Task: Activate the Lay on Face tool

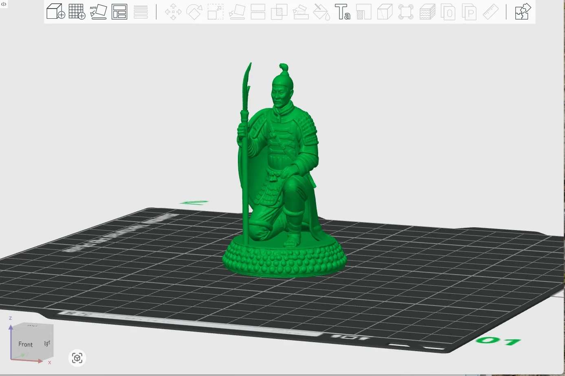Action: click(x=237, y=12)
